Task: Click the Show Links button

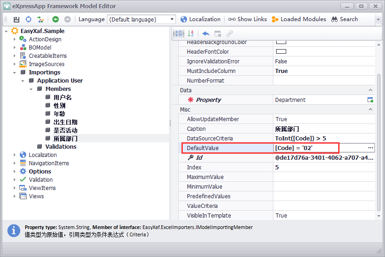Action: (247, 19)
